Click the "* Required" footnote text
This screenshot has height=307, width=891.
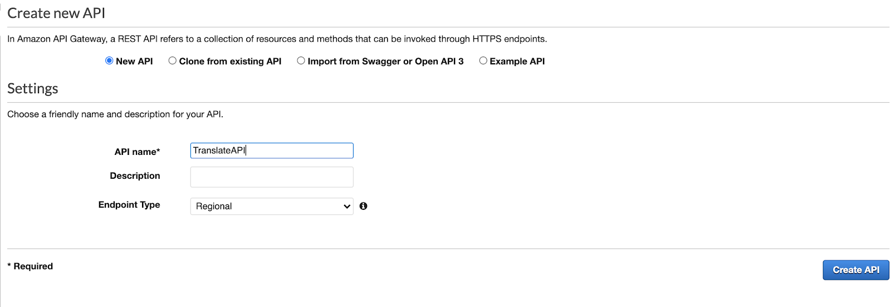point(30,266)
